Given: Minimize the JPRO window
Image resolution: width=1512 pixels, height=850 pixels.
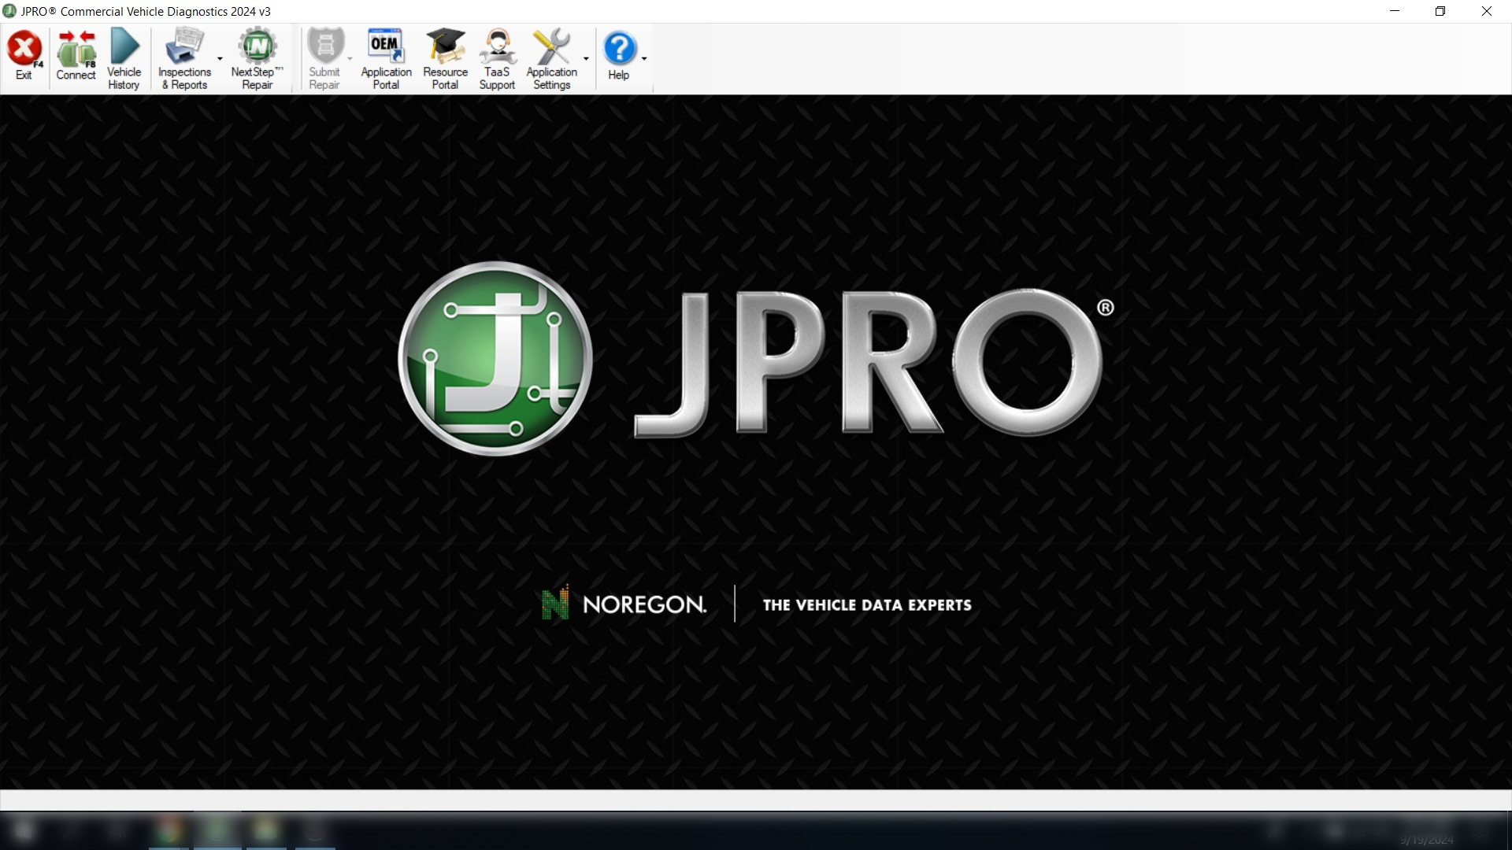Looking at the screenshot, I should coord(1395,11).
